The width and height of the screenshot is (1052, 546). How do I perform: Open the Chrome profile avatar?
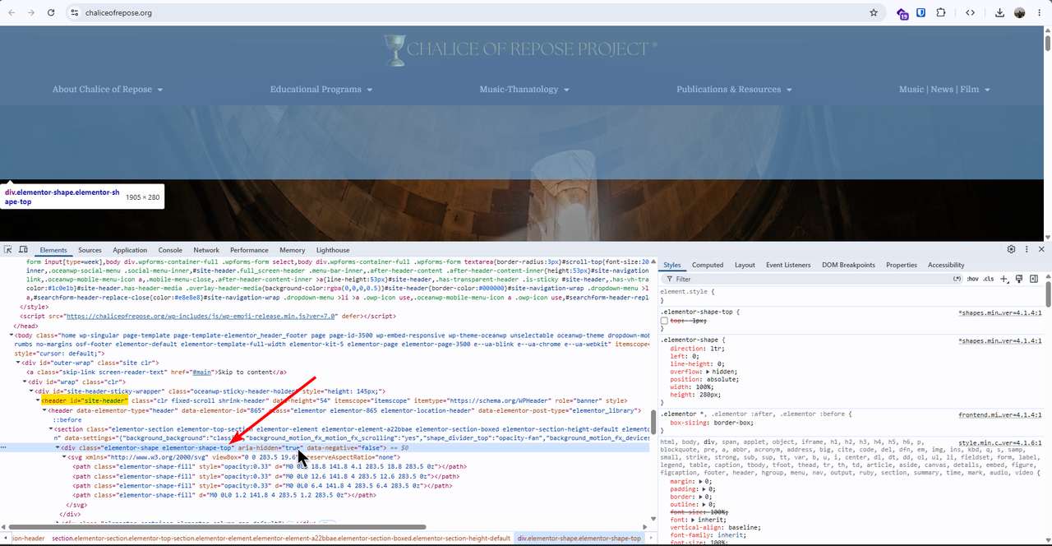pos(1020,13)
